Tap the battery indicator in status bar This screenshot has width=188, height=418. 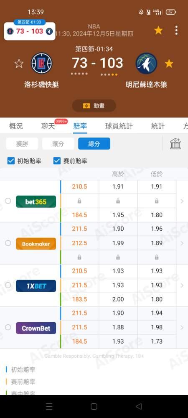tap(171, 12)
